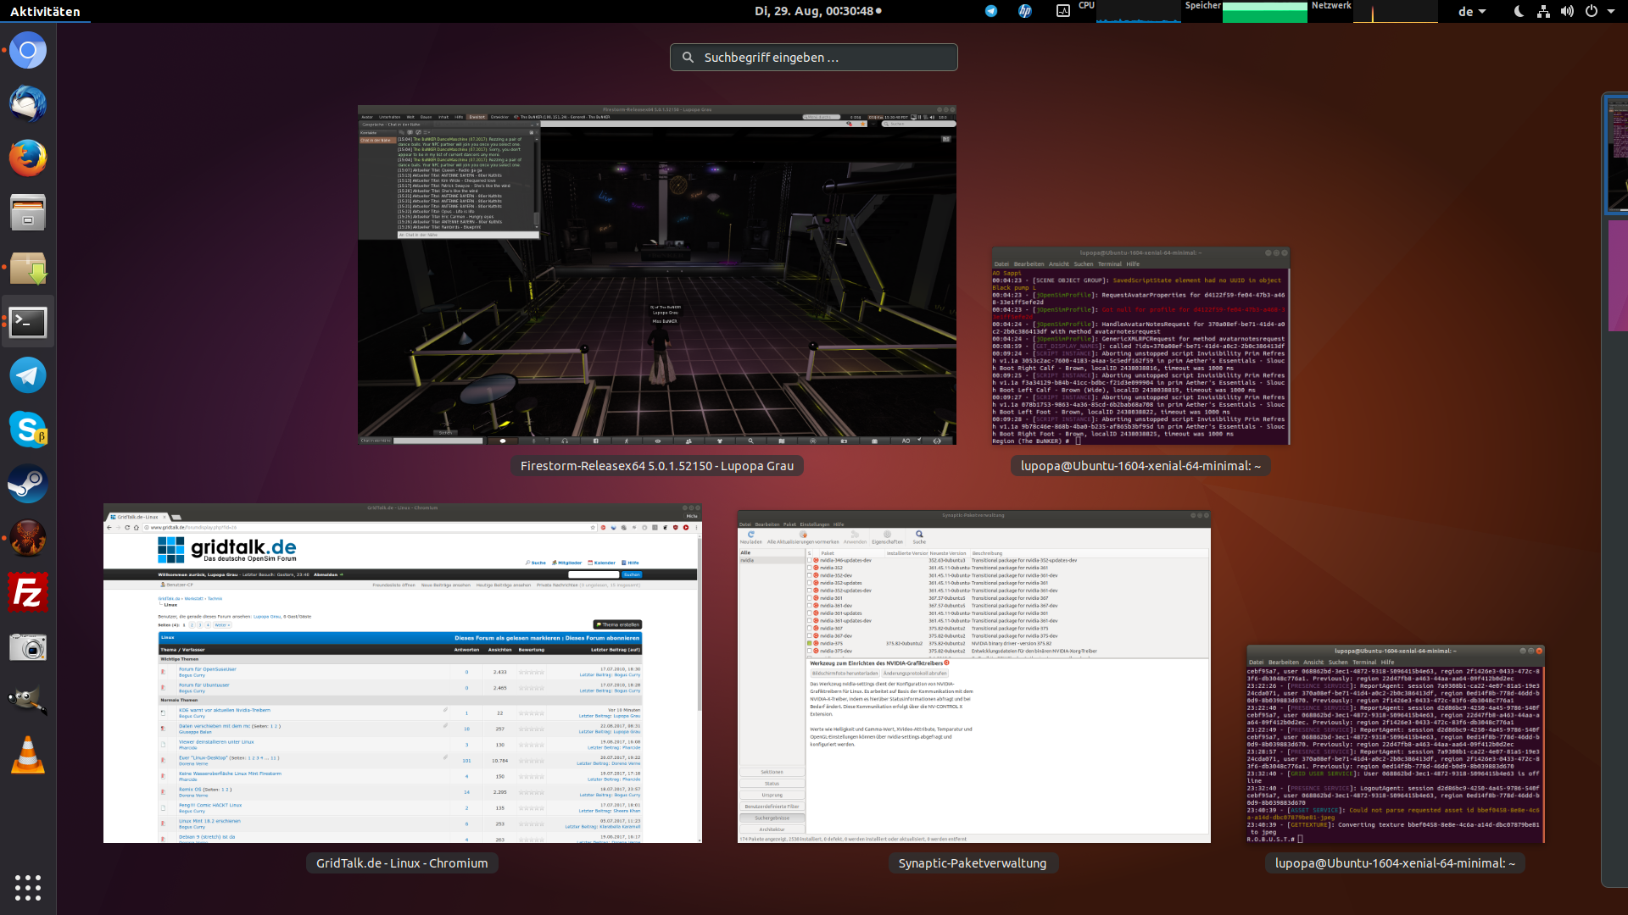Focus the 'Suchbegriff eingeben' search field
This screenshot has width=1628, height=915.
(x=814, y=58)
